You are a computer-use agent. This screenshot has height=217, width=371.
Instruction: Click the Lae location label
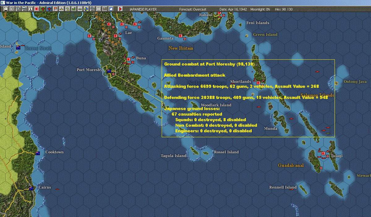[128, 33]
